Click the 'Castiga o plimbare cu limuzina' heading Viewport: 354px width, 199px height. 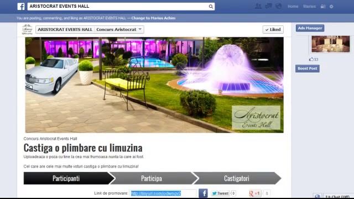pyautogui.click(x=83, y=148)
